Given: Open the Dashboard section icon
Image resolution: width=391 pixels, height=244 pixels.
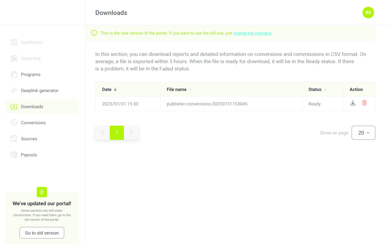Looking at the screenshot, I should [13, 42].
